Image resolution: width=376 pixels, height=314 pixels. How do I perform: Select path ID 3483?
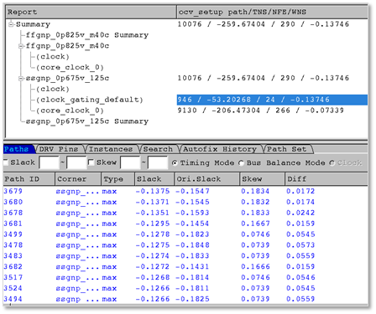pyautogui.click(x=13, y=256)
